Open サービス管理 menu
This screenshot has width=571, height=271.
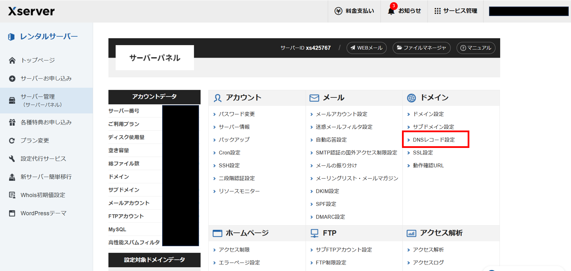coord(456,11)
